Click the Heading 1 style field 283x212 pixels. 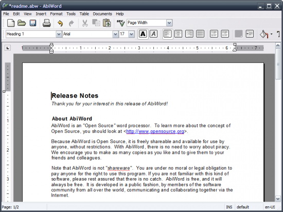coord(31,34)
